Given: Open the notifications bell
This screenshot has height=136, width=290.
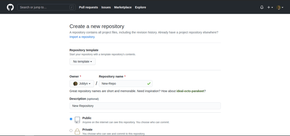Looking at the screenshot, I should [262, 7].
